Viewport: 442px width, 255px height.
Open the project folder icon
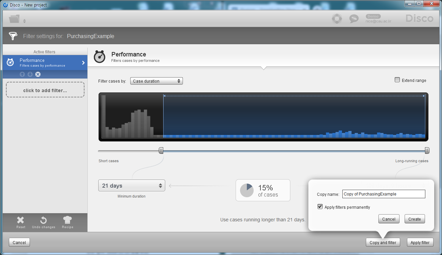click(14, 19)
